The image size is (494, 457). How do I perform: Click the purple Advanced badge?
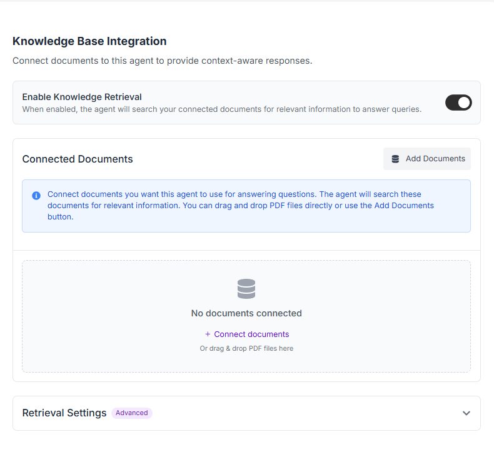[x=132, y=413]
